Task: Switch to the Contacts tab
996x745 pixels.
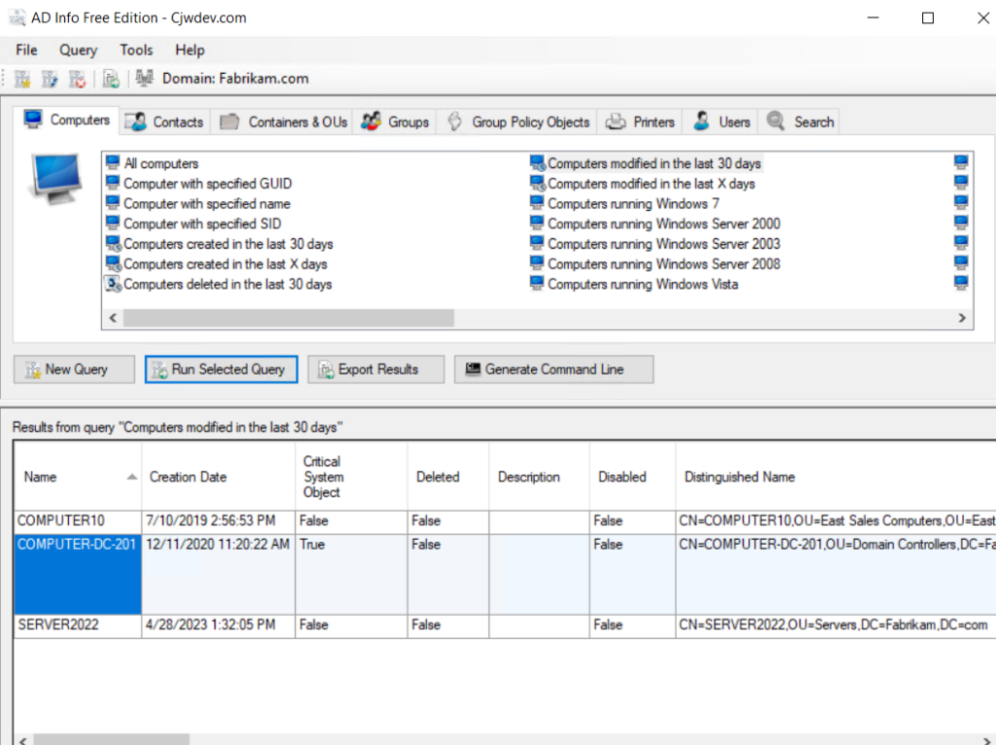Action: click(163, 122)
